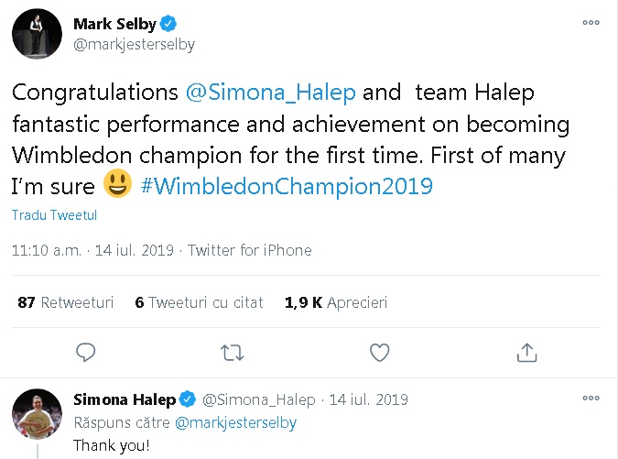View the 1,9 K Aprecieri list
This screenshot has width=618, height=459.
point(337,302)
